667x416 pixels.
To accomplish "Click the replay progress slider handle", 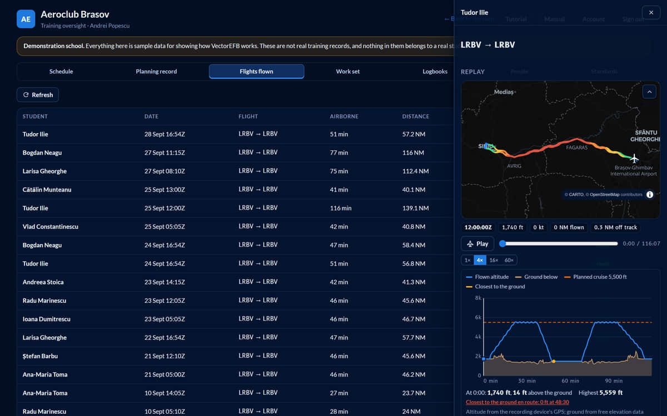I will [502, 243].
